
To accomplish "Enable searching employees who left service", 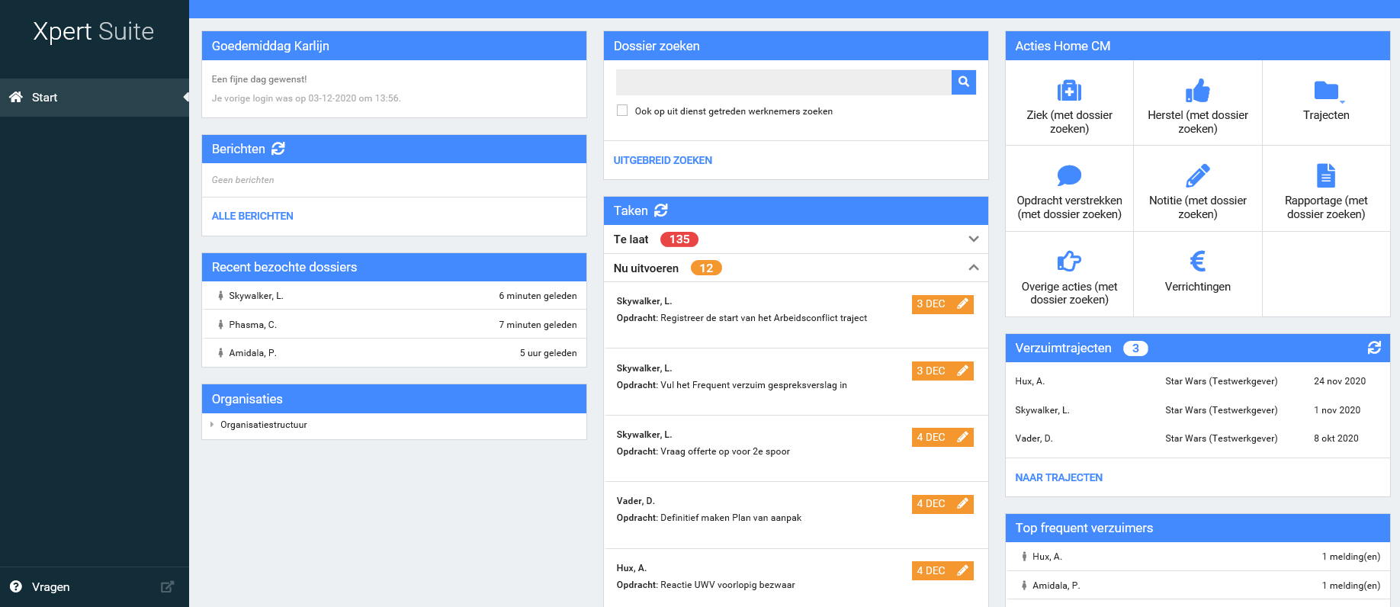I will (x=622, y=111).
